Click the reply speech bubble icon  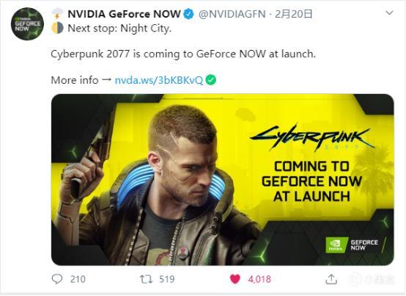pos(57,279)
